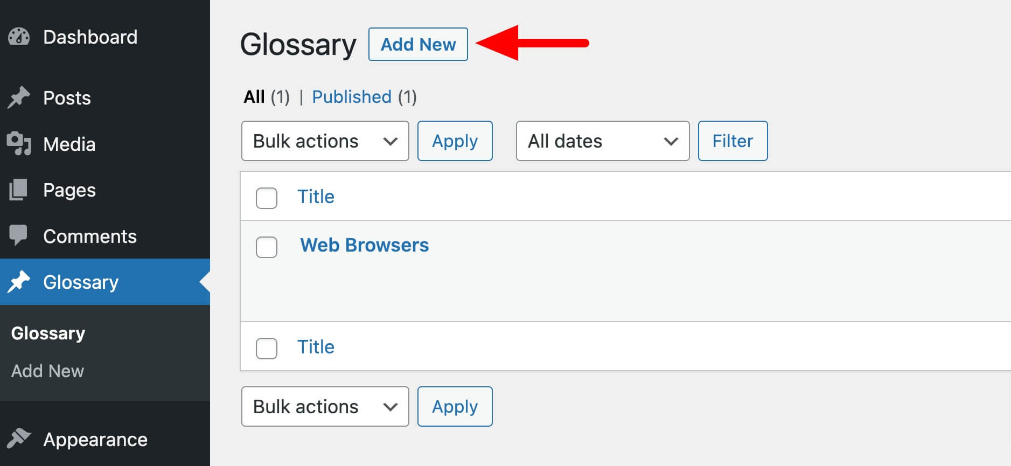This screenshot has height=466, width=1011.
Task: Click the Comments speech bubble icon
Action: coord(18,235)
